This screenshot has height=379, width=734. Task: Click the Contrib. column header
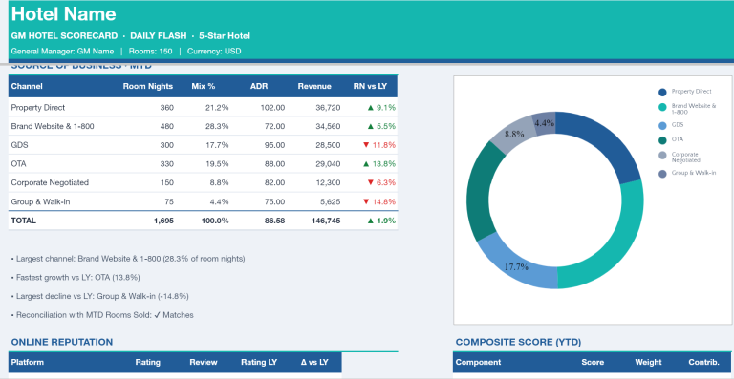click(703, 362)
